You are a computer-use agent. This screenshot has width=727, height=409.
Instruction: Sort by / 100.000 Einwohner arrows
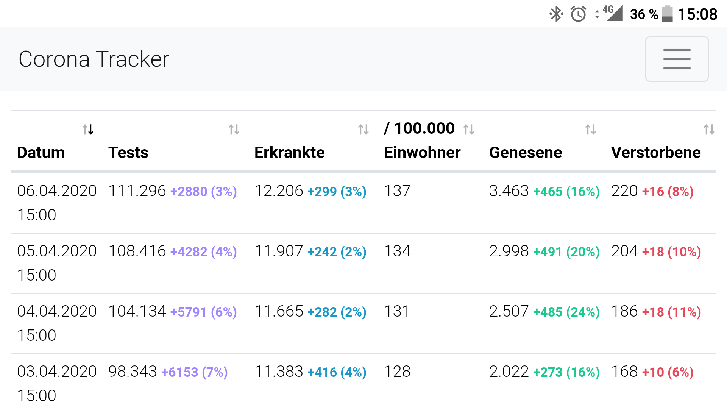pos(469,130)
